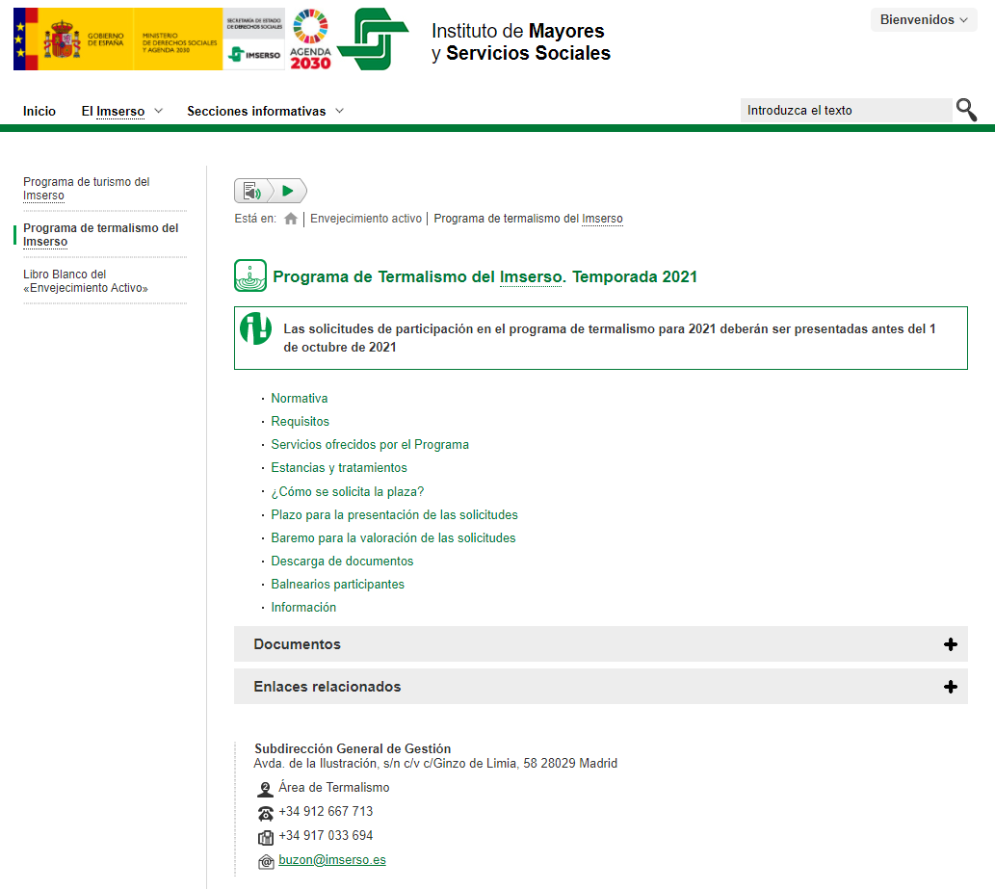Select Programa de termalismo del Imserso sidebar item
The image size is (995, 889).
tap(101, 235)
